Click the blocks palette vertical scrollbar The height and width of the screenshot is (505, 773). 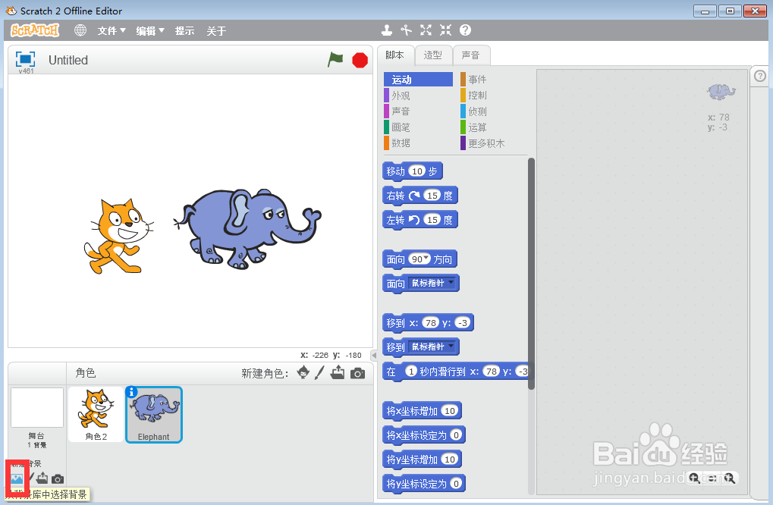click(x=531, y=274)
